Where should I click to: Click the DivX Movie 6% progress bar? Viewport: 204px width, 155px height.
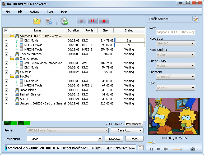click(x=129, y=40)
